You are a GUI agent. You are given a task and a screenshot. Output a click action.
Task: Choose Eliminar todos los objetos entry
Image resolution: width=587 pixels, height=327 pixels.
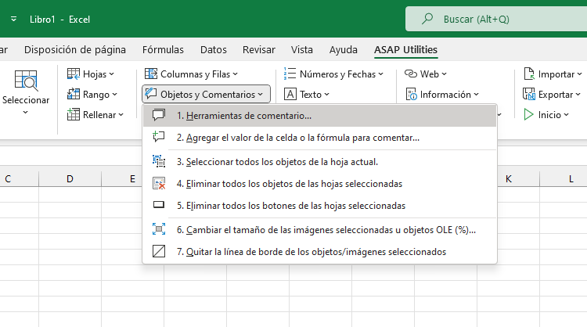[319, 184]
